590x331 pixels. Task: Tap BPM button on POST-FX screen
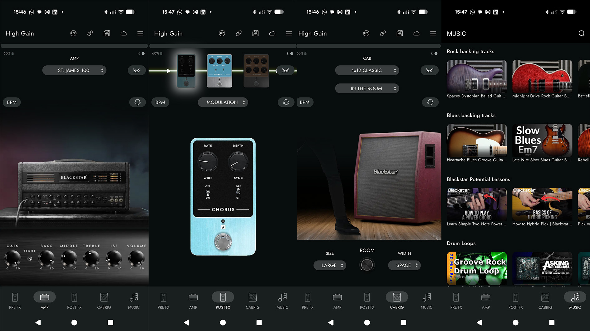coord(160,102)
